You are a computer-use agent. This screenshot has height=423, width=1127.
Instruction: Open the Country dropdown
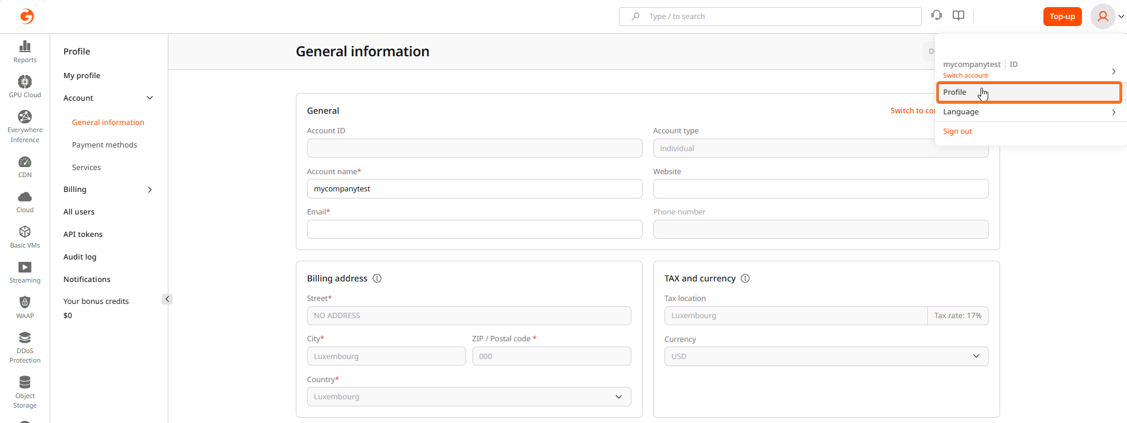(x=469, y=397)
